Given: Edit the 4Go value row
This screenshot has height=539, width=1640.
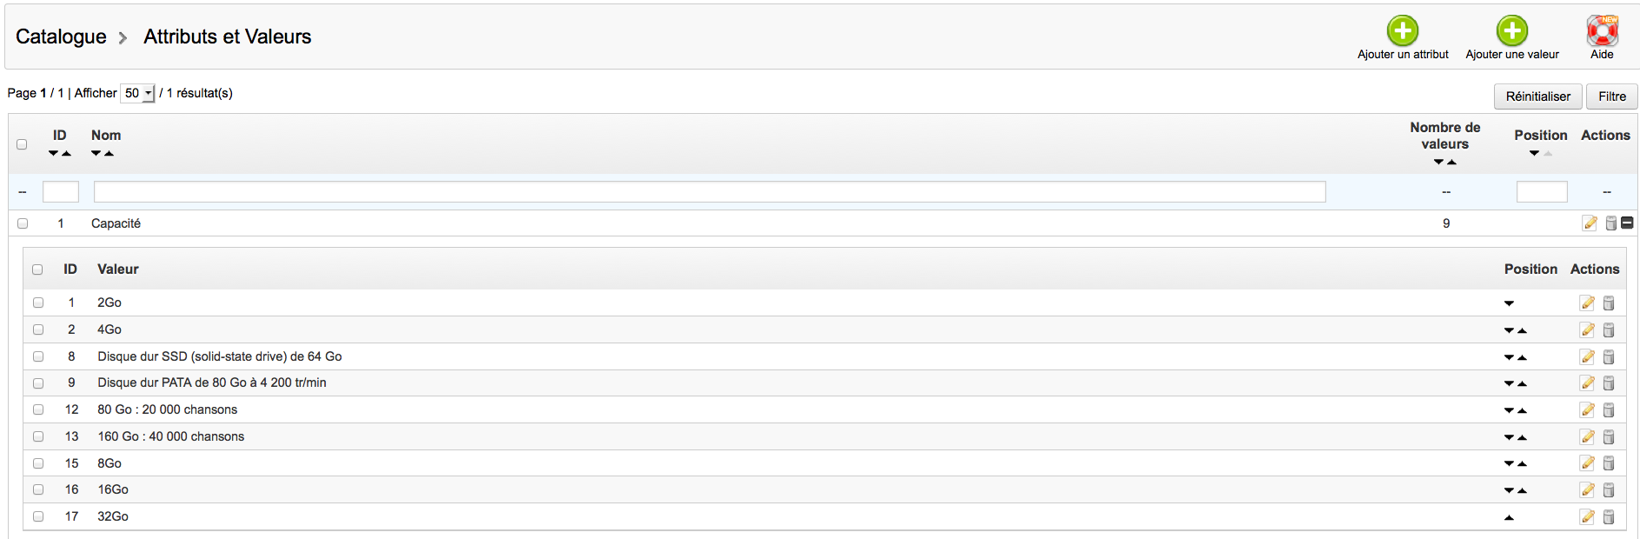Looking at the screenshot, I should coord(1587,329).
